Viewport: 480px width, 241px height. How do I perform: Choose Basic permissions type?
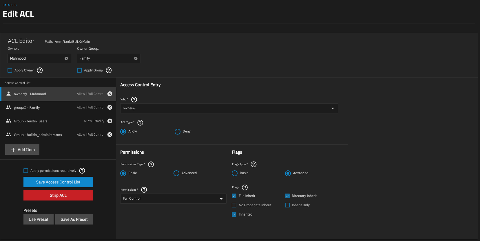coord(123,173)
